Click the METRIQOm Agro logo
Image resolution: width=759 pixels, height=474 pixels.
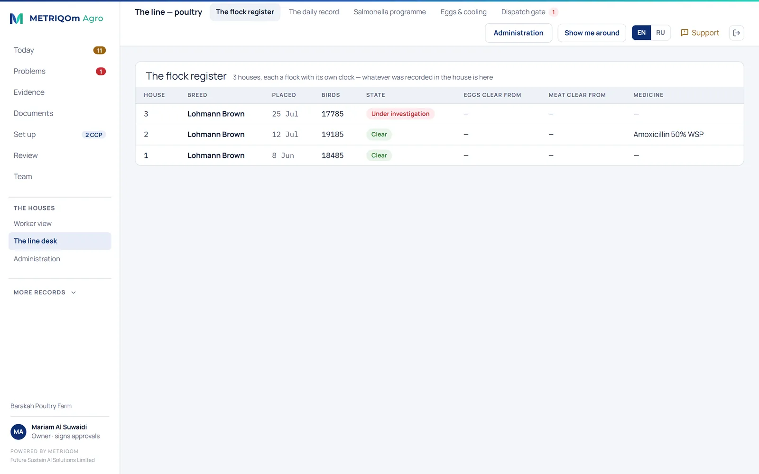click(x=56, y=18)
